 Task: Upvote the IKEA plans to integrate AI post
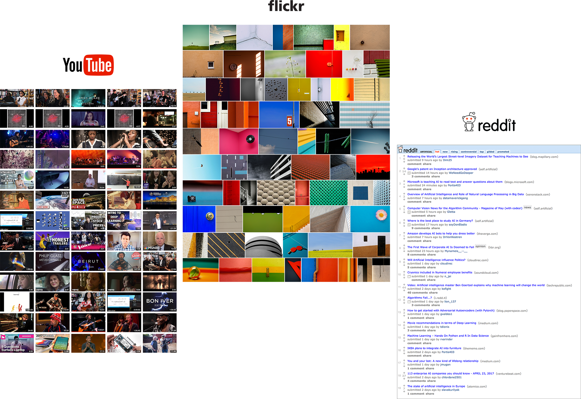tap(404, 347)
